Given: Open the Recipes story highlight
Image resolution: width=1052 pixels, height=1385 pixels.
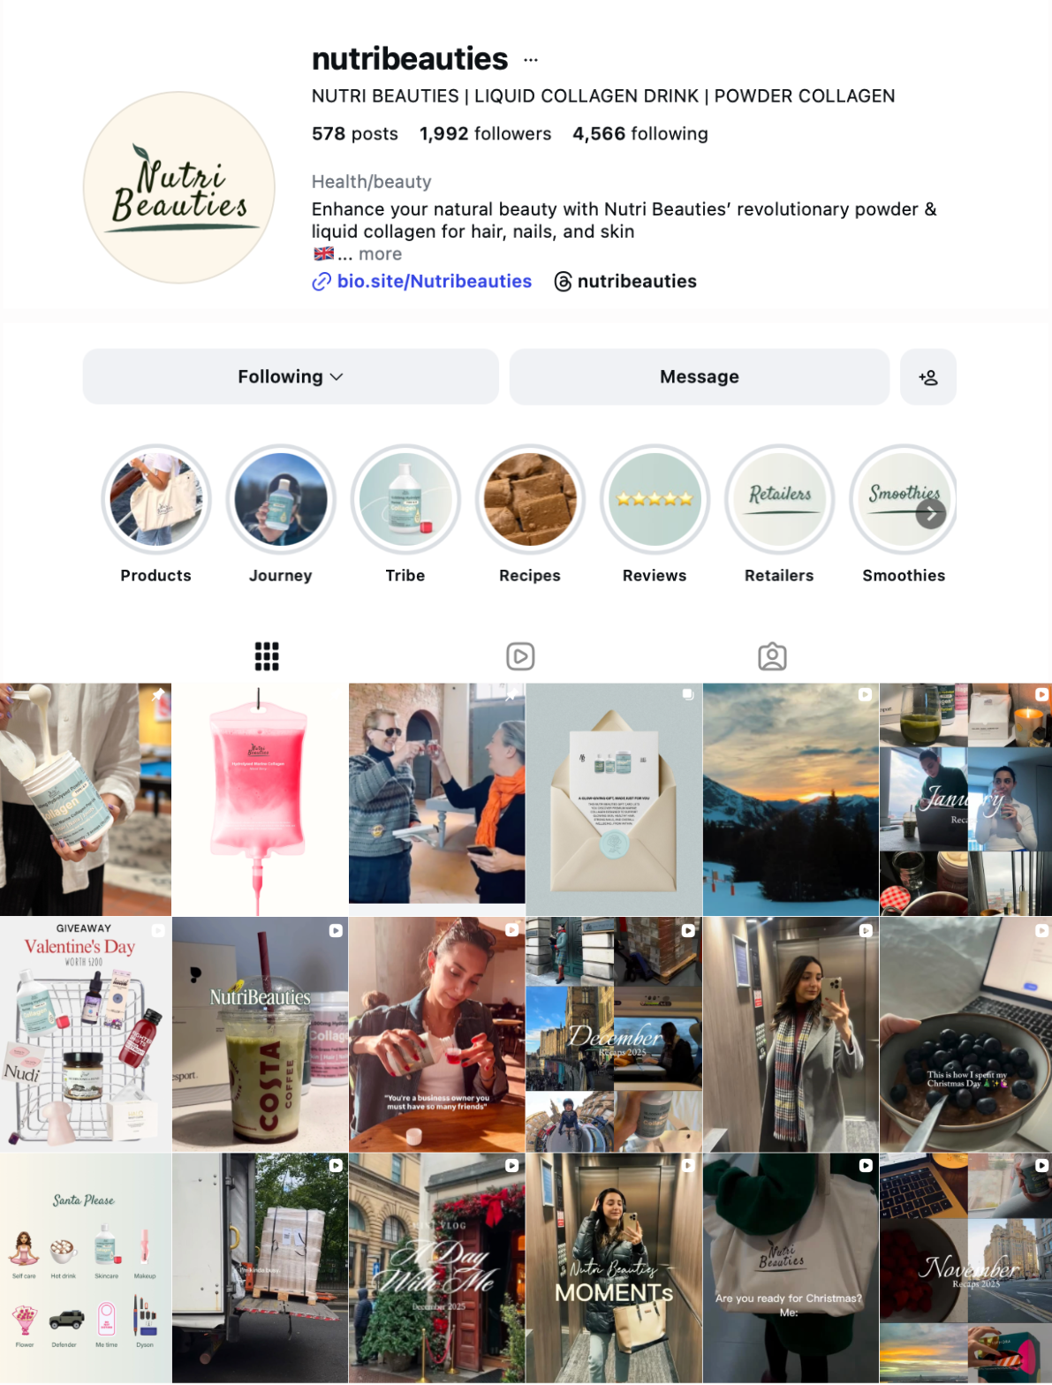Looking at the screenshot, I should click(x=530, y=499).
